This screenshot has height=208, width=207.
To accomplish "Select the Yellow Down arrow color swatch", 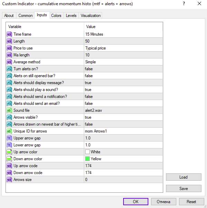I will tap(88, 159).
